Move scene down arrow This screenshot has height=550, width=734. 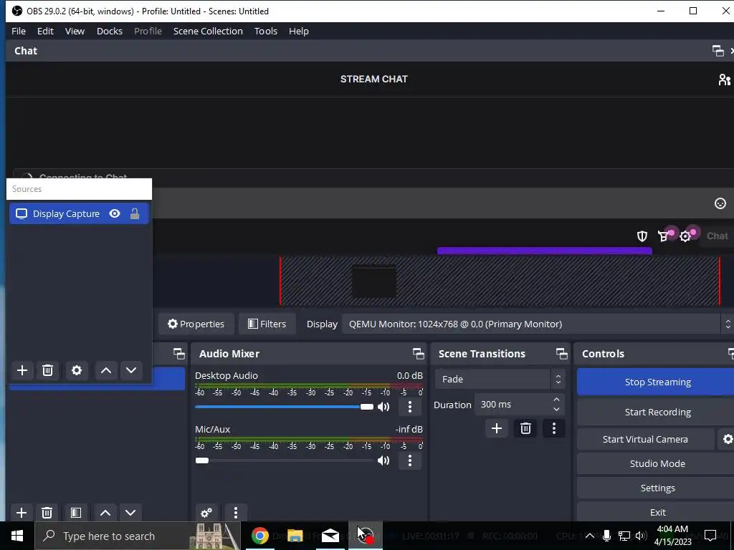[130, 513]
